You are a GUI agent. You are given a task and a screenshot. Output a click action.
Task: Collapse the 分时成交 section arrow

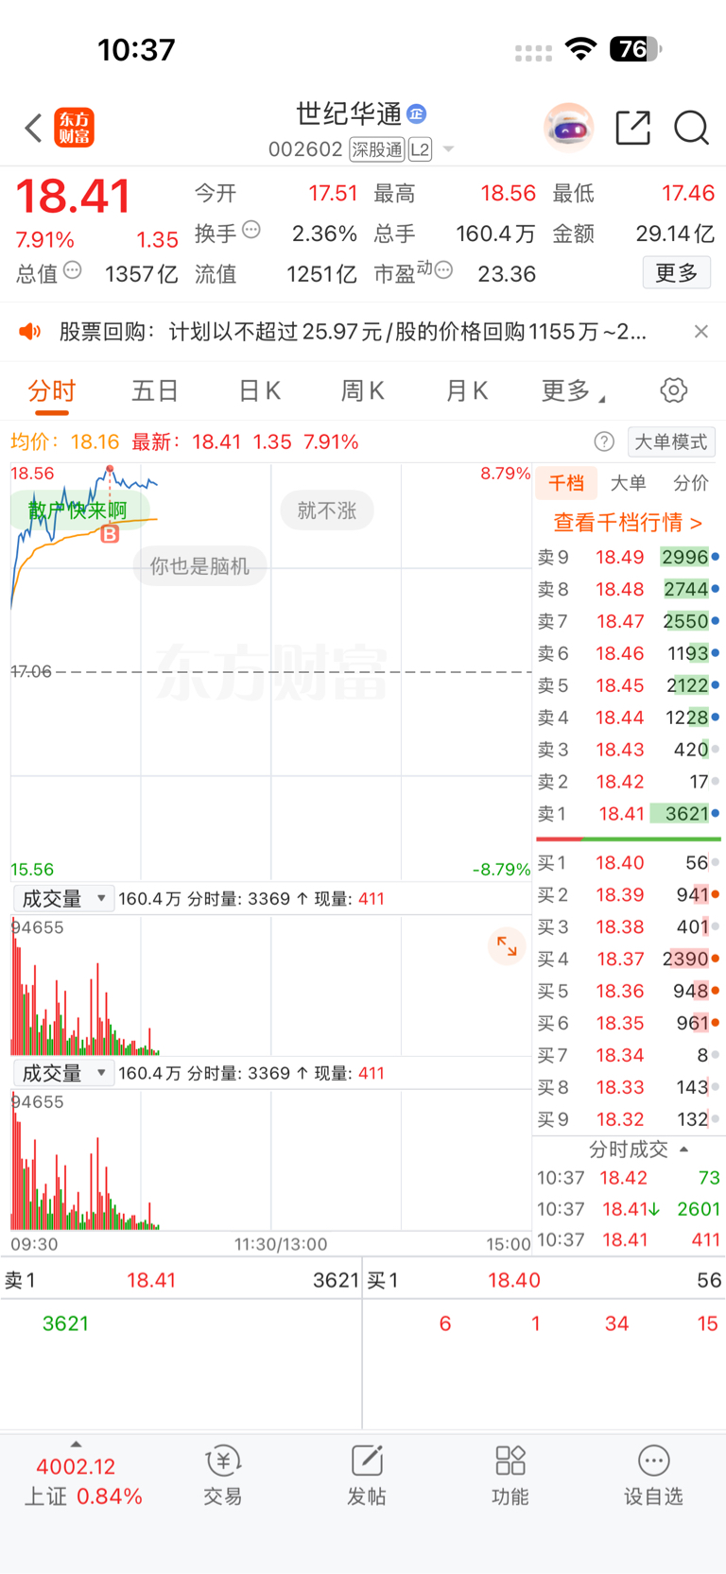coord(683,1150)
